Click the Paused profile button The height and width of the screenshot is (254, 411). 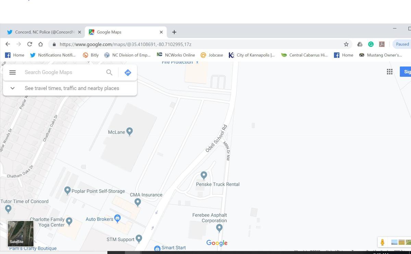coord(402,44)
